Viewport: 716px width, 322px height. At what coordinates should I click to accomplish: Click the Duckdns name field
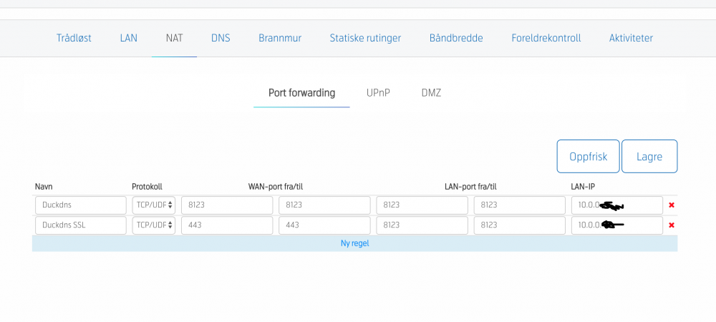pyautogui.click(x=80, y=205)
